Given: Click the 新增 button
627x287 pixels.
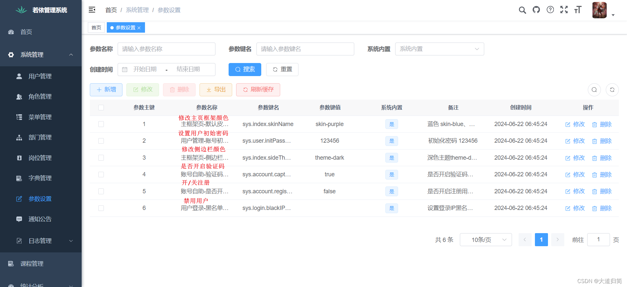Looking at the screenshot, I should click(106, 90).
